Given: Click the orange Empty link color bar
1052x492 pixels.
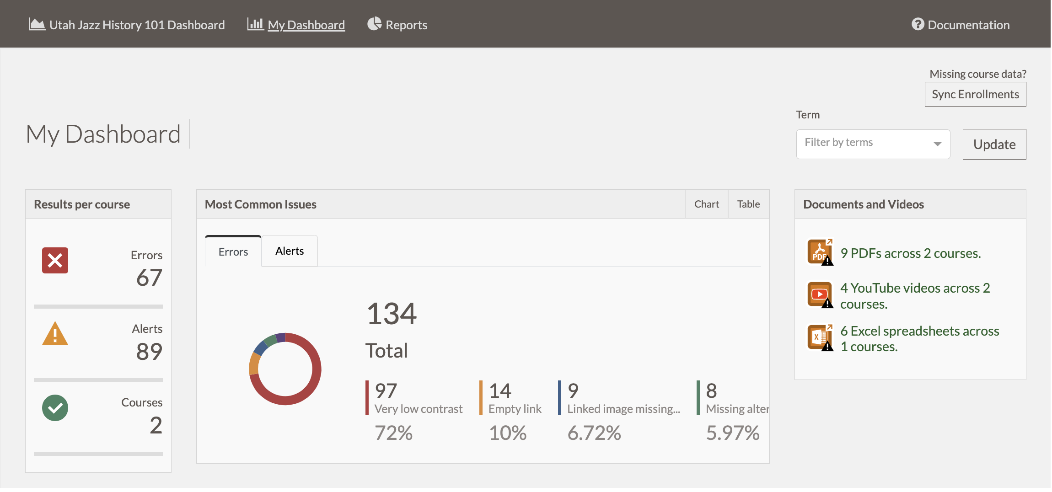Looking at the screenshot, I should tap(481, 398).
